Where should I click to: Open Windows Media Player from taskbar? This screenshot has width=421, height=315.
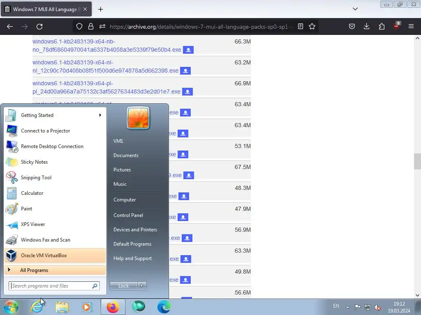click(x=87, y=307)
